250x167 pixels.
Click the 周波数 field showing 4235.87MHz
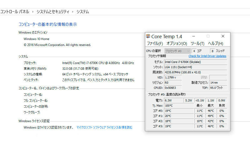point(196,72)
